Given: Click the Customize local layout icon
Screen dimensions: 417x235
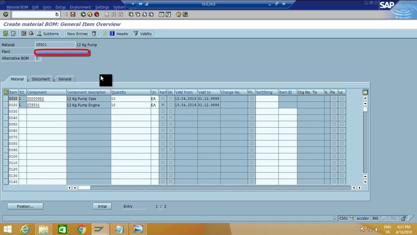Looking at the screenshot, I should 185,14.
